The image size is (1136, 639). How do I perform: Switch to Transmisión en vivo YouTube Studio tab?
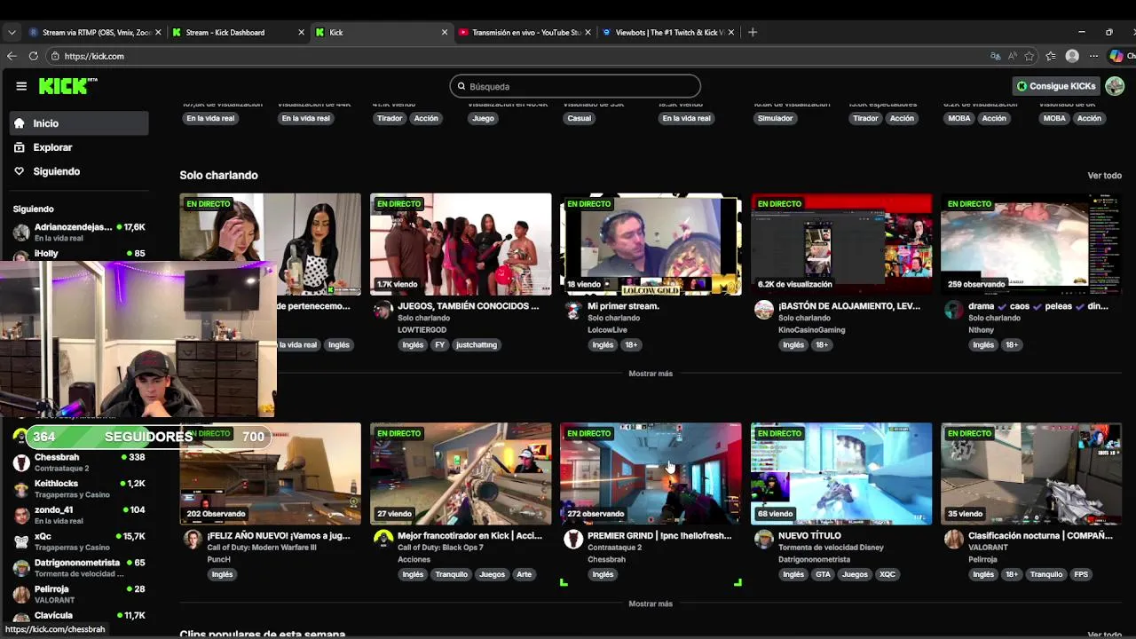coord(525,32)
